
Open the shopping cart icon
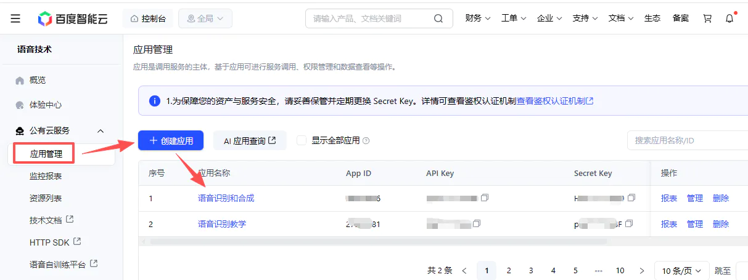(x=707, y=18)
